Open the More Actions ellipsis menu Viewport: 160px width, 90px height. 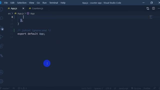click(159, 8)
